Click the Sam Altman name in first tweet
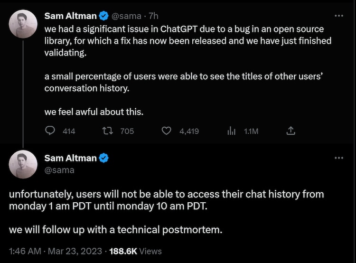 [x=70, y=16]
